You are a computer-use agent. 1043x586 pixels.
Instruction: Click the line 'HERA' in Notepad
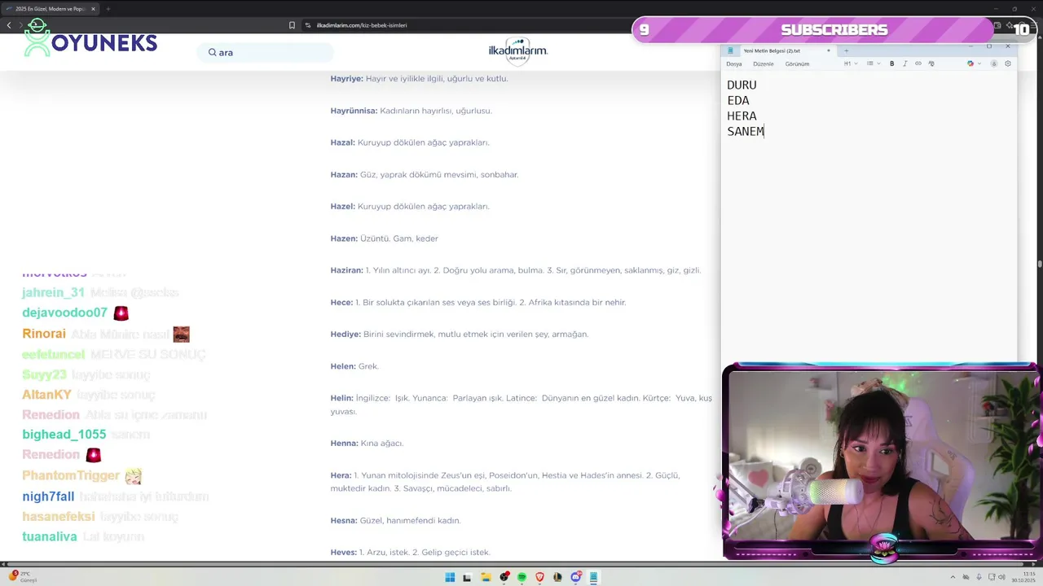coord(742,116)
